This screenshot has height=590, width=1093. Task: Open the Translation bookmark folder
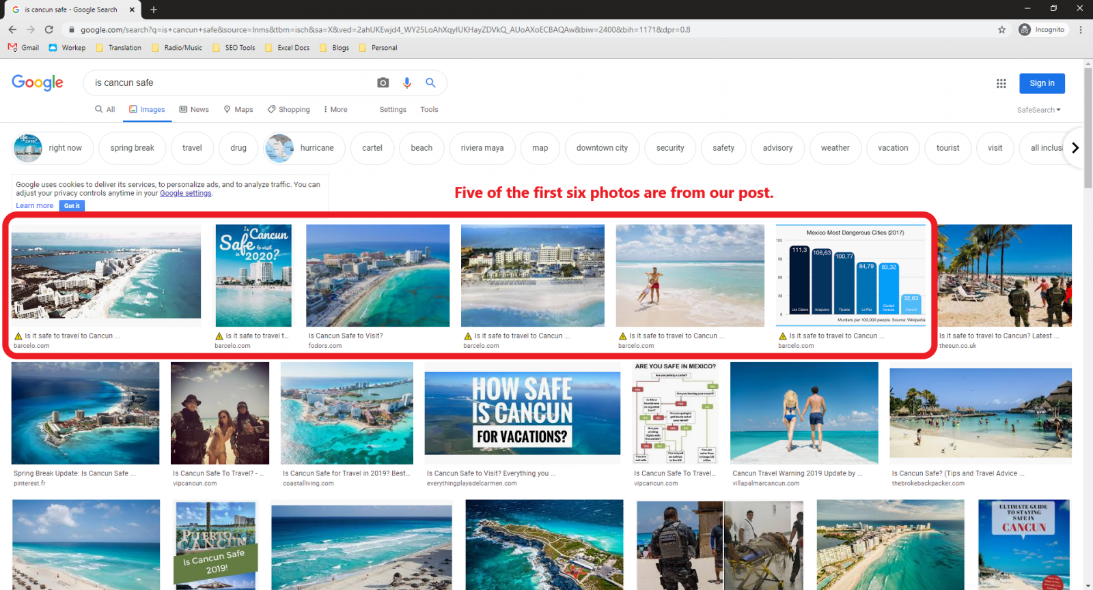tap(118, 48)
